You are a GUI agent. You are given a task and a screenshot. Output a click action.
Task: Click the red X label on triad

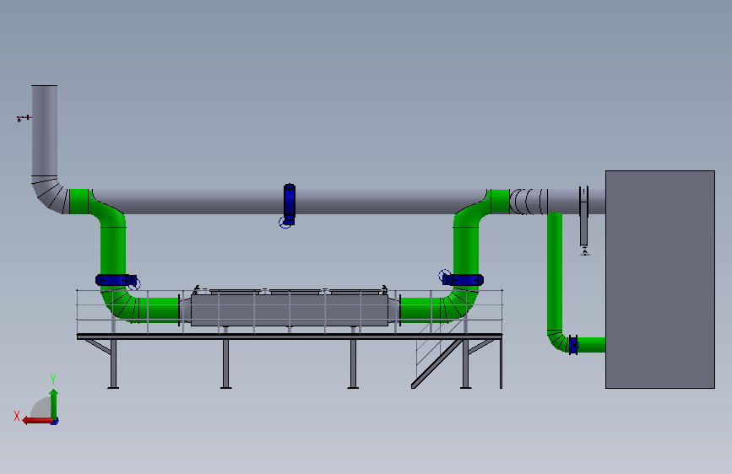[x=17, y=416]
